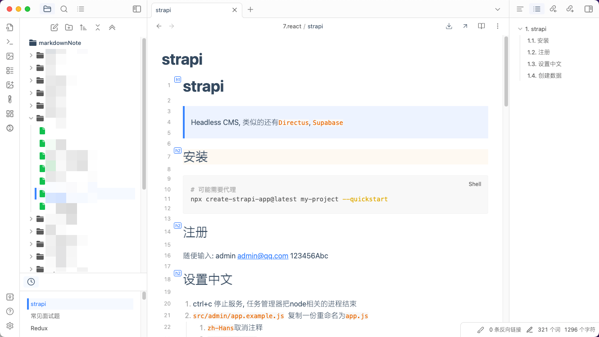Collapse the 1. strapi outline node

tap(520, 29)
